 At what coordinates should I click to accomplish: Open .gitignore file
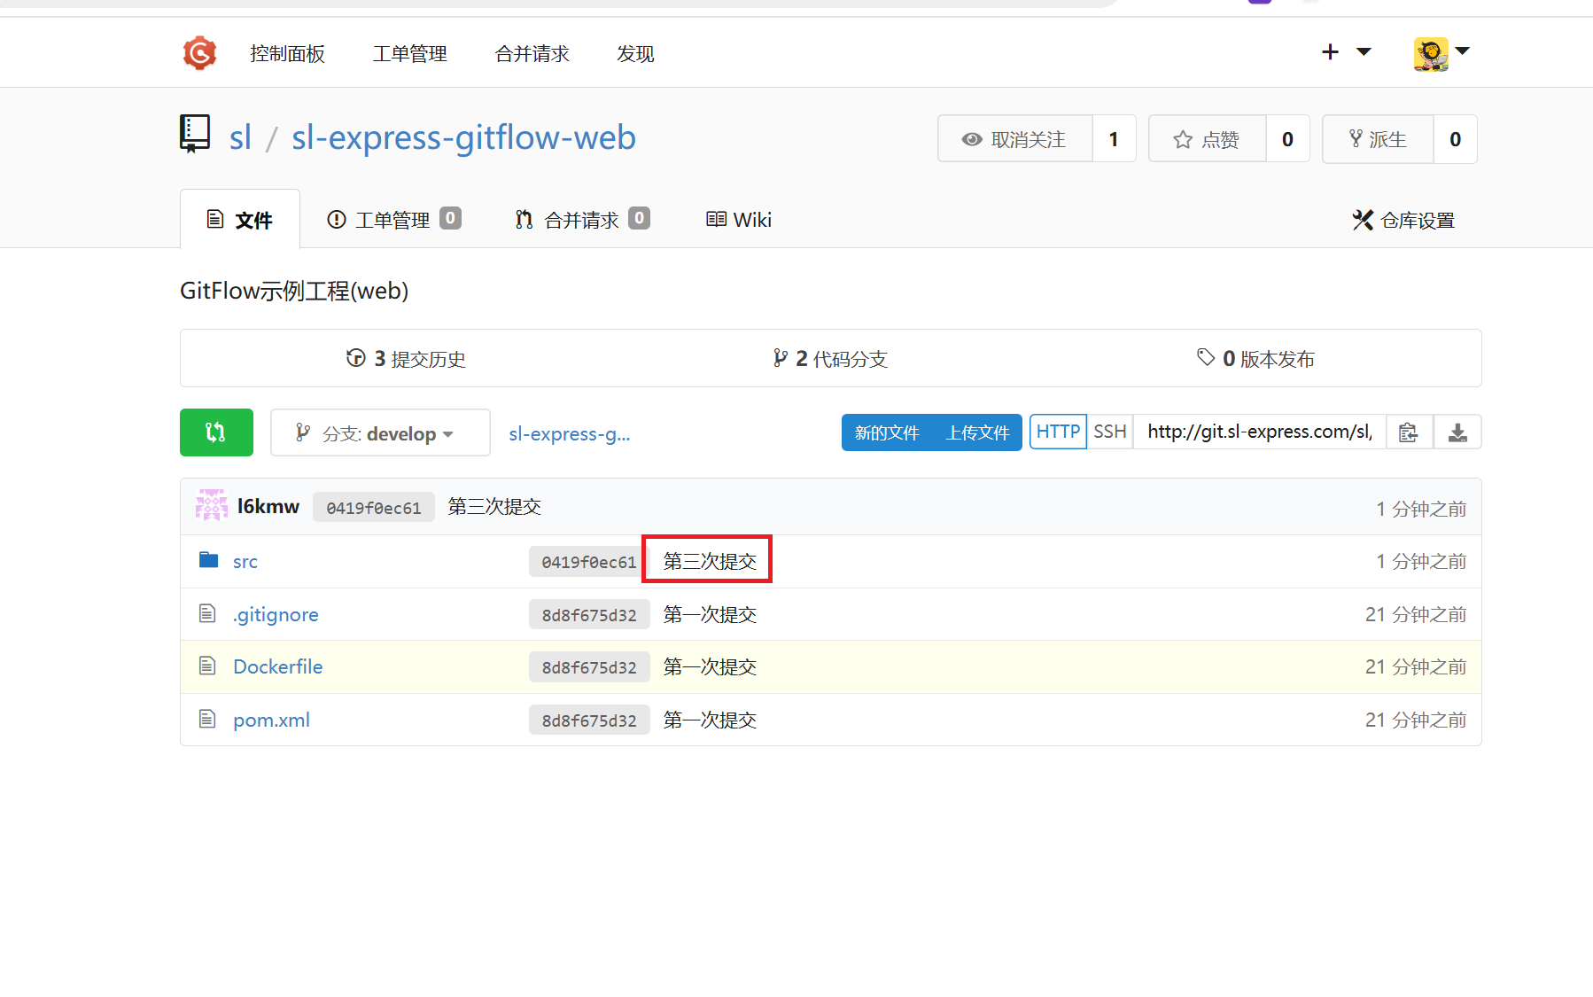point(276,614)
